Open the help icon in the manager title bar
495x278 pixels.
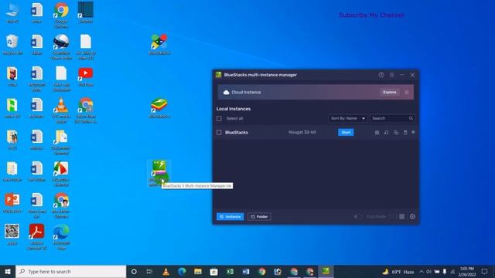pos(381,75)
